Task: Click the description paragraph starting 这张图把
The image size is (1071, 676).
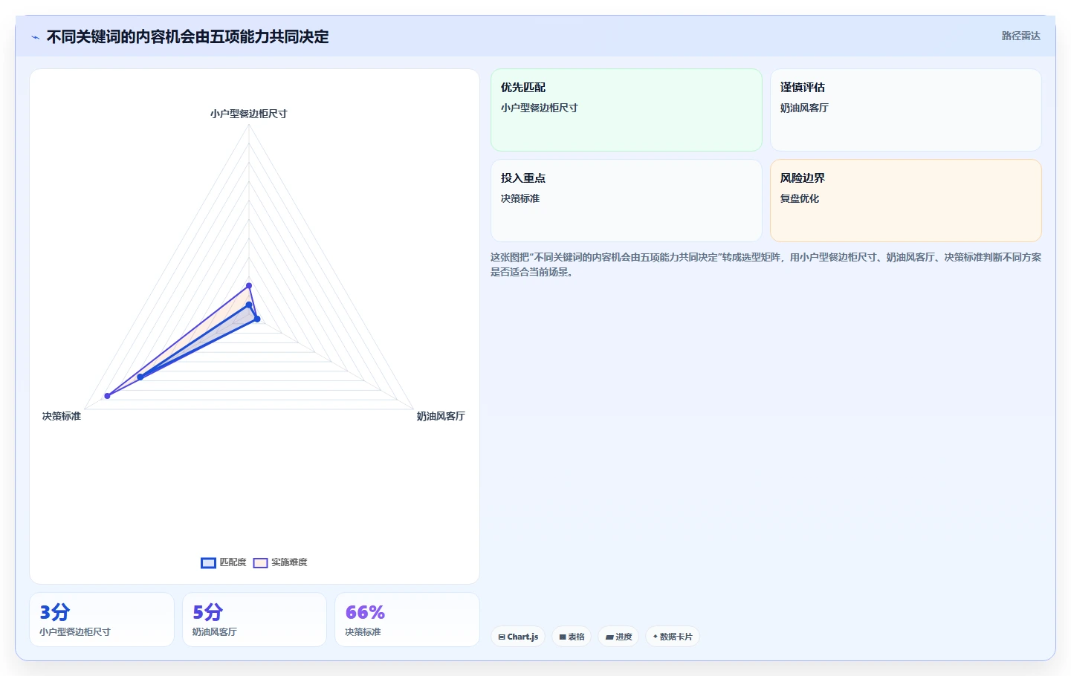Action: coord(766,264)
